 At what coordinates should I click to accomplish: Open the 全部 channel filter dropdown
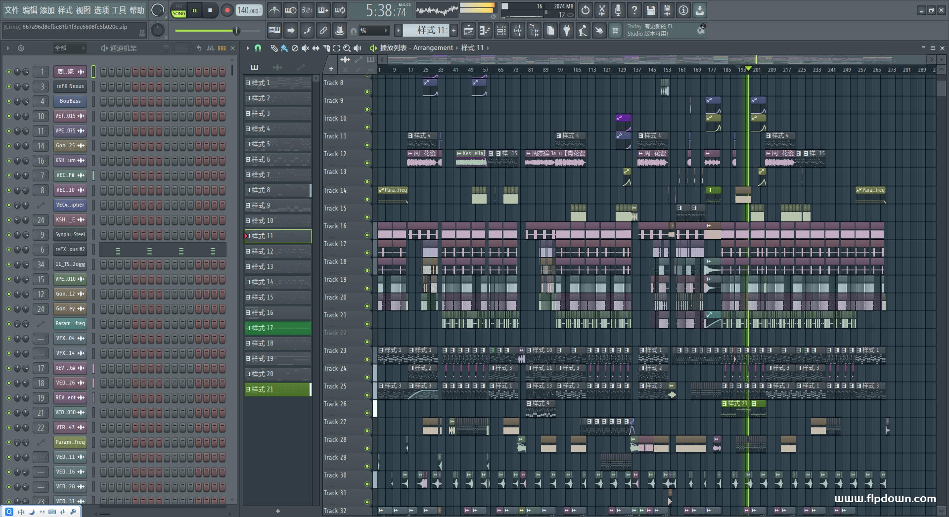69,48
